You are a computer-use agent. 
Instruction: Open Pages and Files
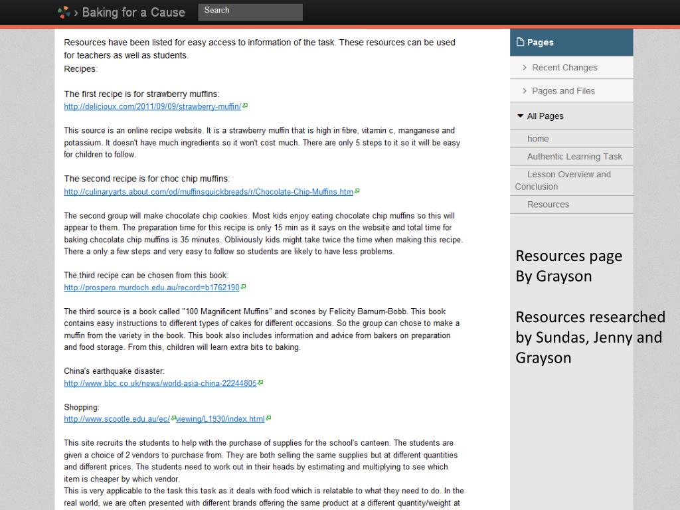(563, 91)
